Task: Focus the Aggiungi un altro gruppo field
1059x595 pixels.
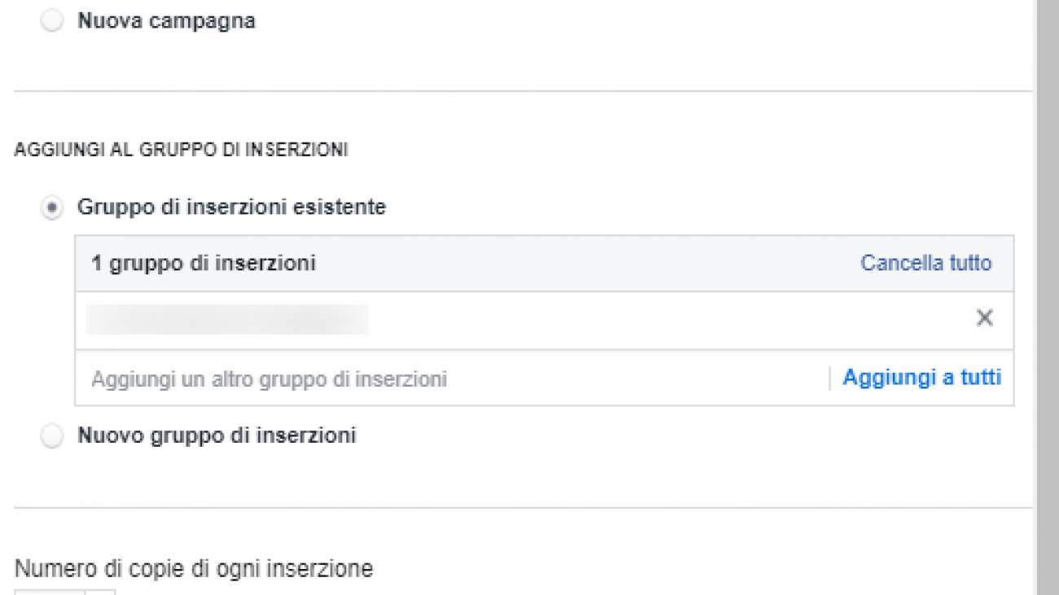Action: click(269, 379)
